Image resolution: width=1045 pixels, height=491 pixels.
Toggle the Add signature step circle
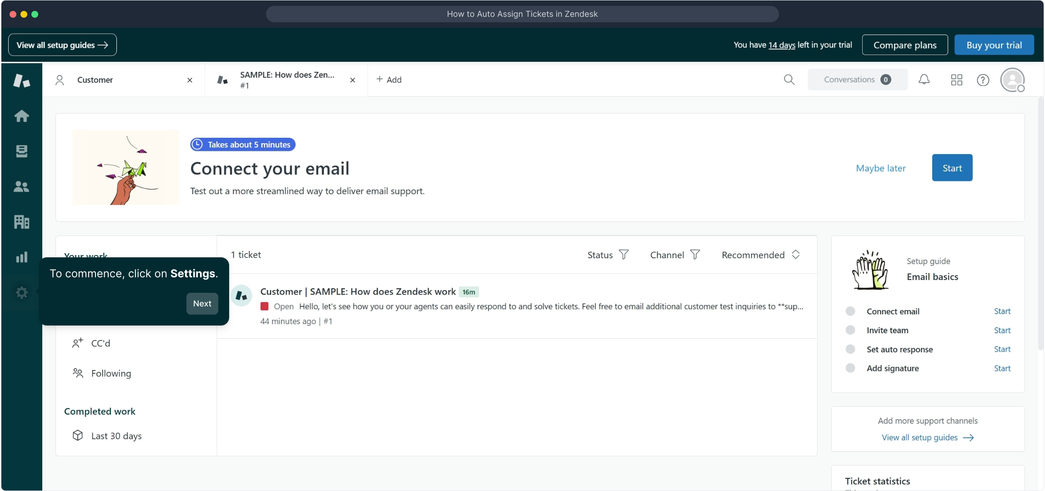click(x=850, y=368)
